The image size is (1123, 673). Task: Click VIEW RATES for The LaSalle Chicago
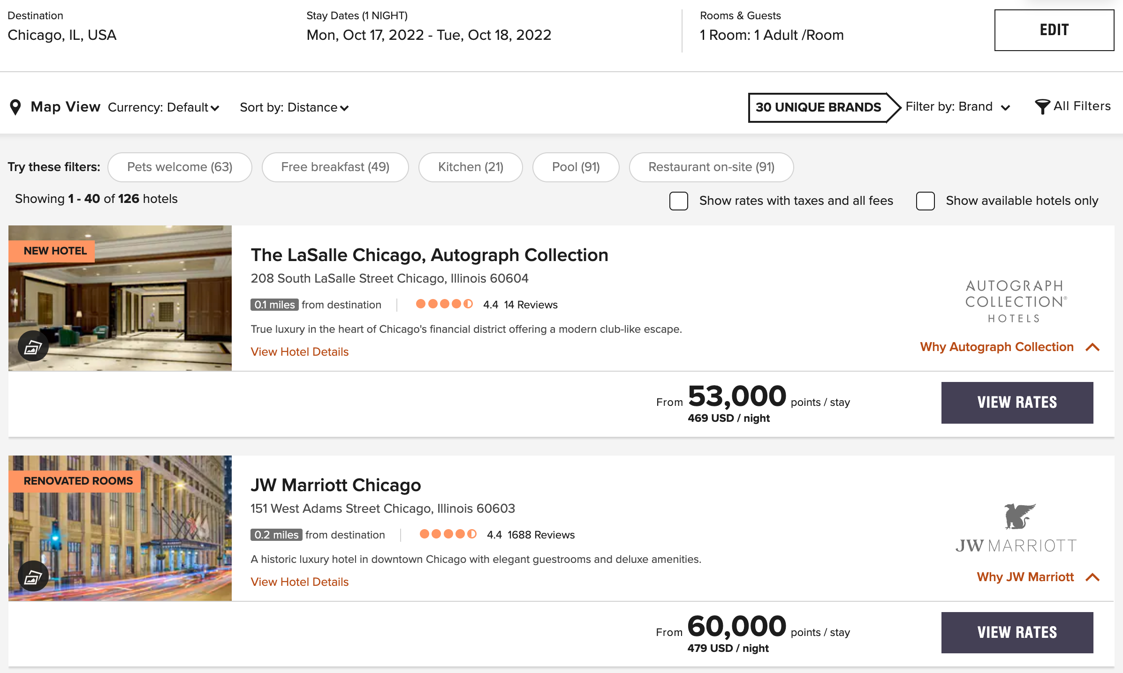pos(1017,402)
